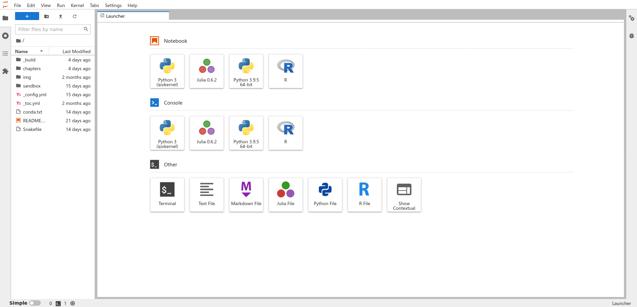Open the File Browser sidebar tab
Image resolution: width=637 pixels, height=307 pixels.
[x=5, y=18]
